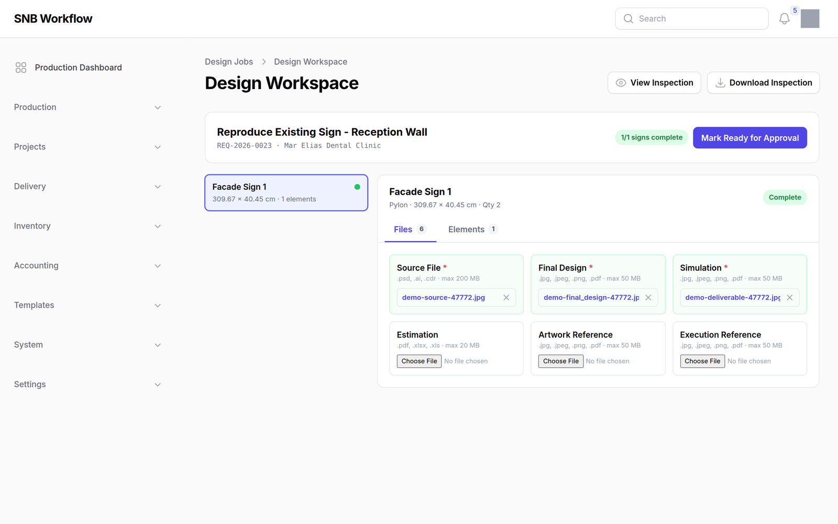Image resolution: width=838 pixels, height=524 pixels.
Task: Click the '1/1 signs complete' badge
Action: (x=652, y=137)
